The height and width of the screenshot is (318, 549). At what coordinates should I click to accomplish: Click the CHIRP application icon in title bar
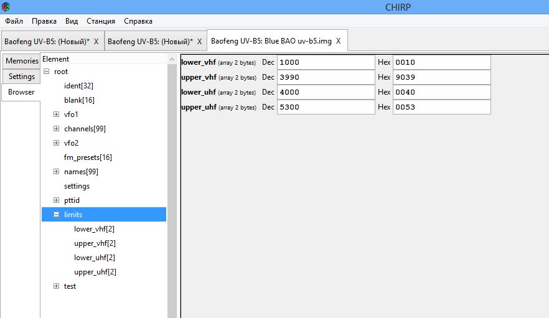click(6, 7)
